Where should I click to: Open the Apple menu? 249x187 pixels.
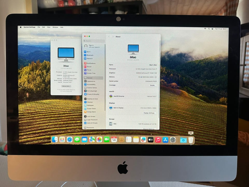tap(21, 27)
